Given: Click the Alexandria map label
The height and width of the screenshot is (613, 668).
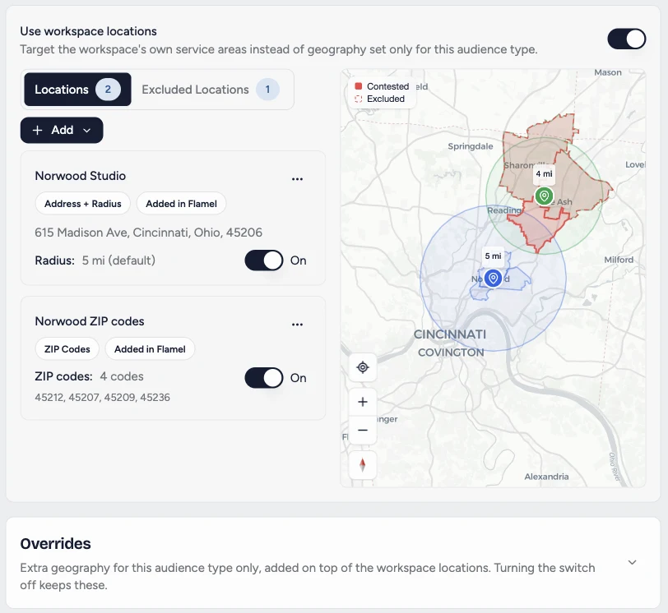Looking at the screenshot, I should 546,477.
